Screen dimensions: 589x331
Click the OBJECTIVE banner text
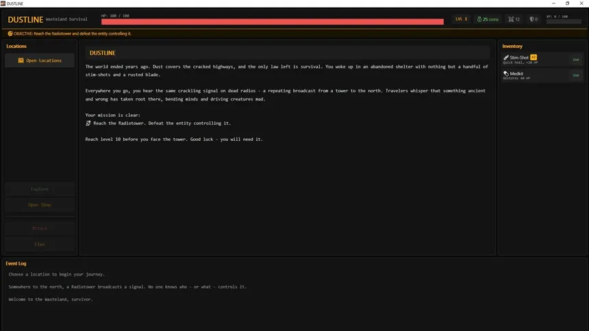click(x=72, y=34)
